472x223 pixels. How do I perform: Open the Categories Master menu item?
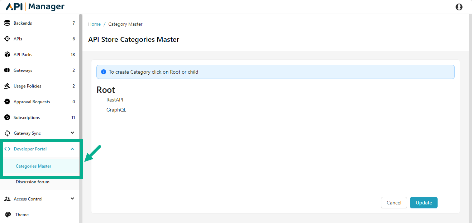pos(33,166)
